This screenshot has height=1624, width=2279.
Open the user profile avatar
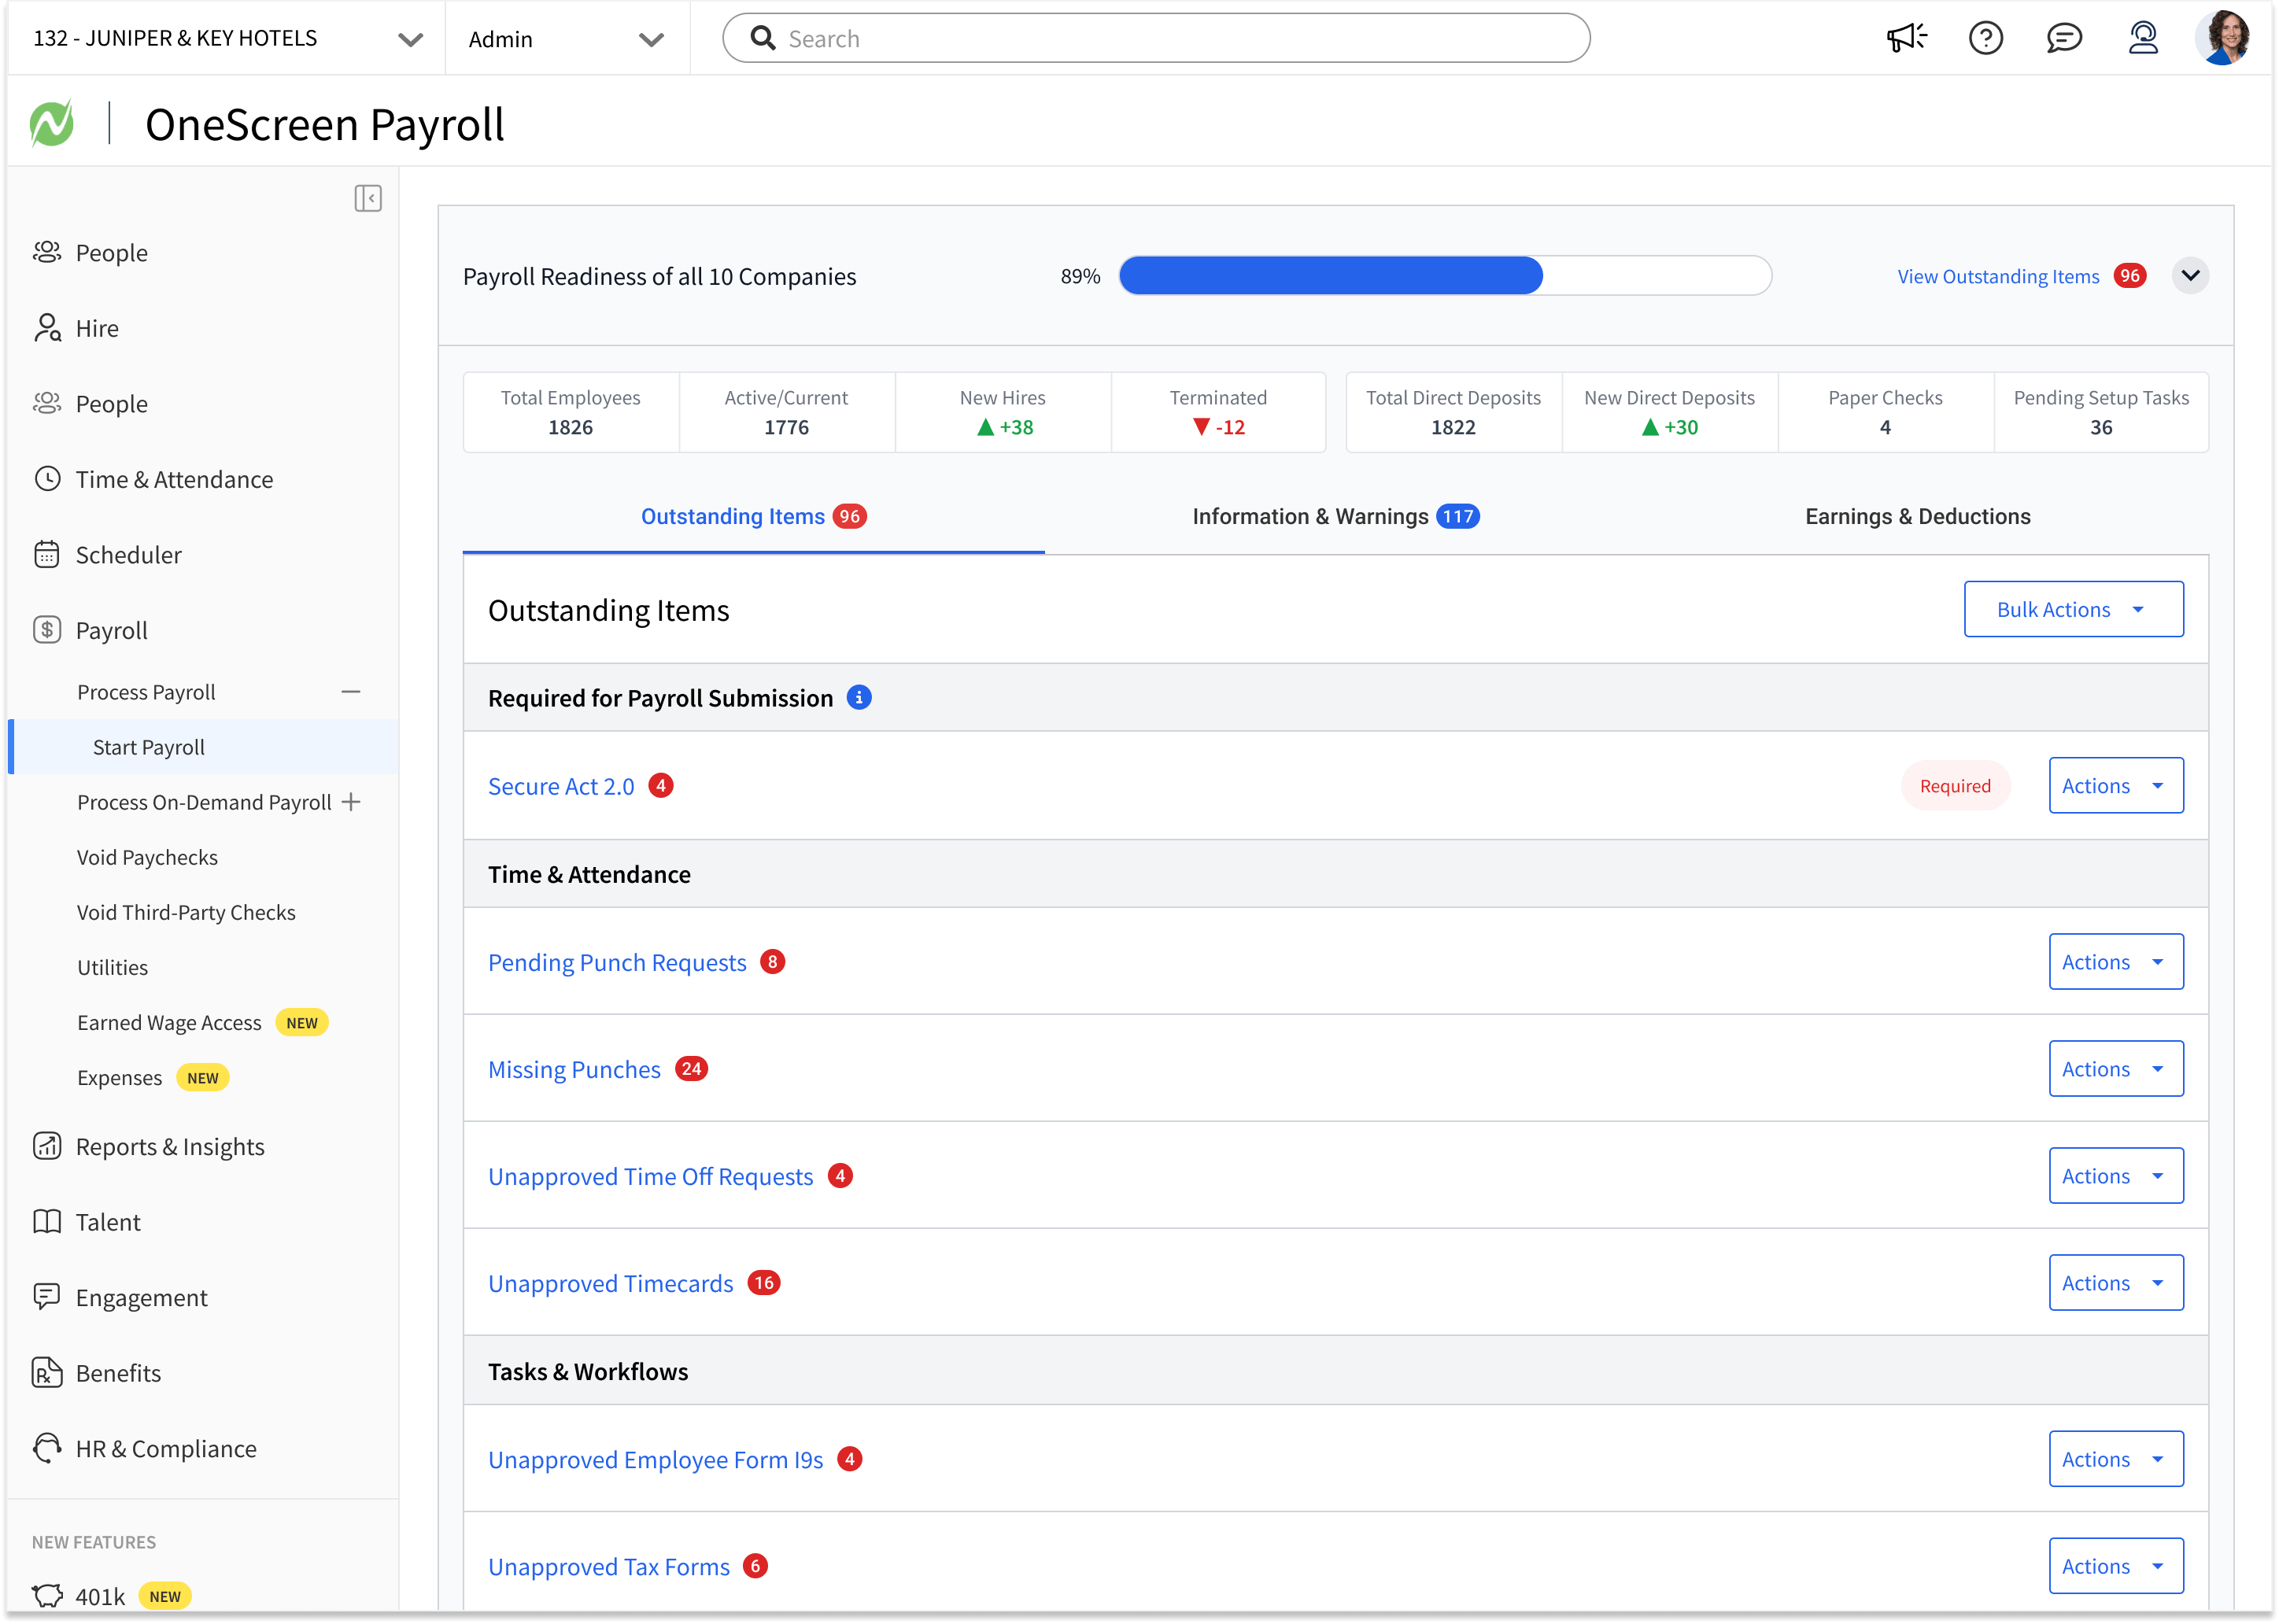tap(2222, 38)
